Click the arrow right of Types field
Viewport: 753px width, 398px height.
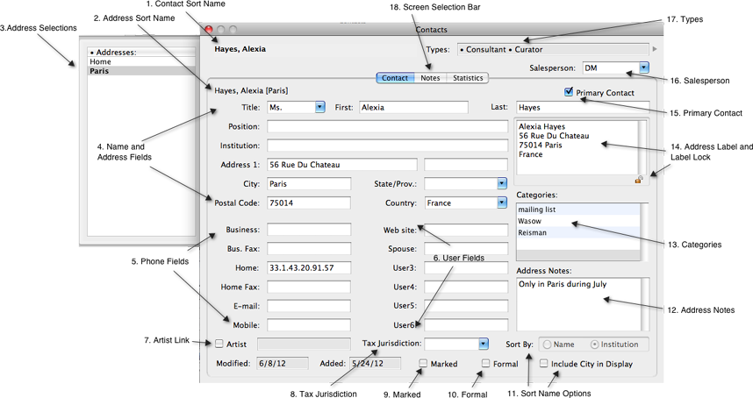click(x=655, y=49)
